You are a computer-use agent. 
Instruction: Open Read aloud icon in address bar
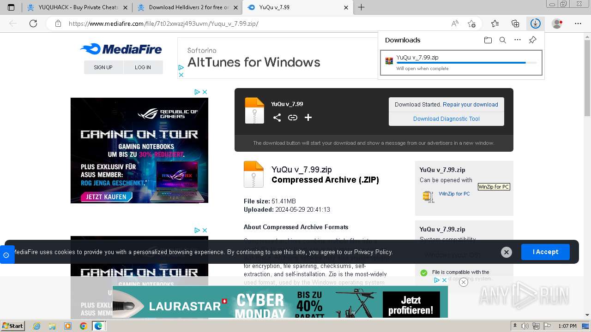[x=455, y=24]
